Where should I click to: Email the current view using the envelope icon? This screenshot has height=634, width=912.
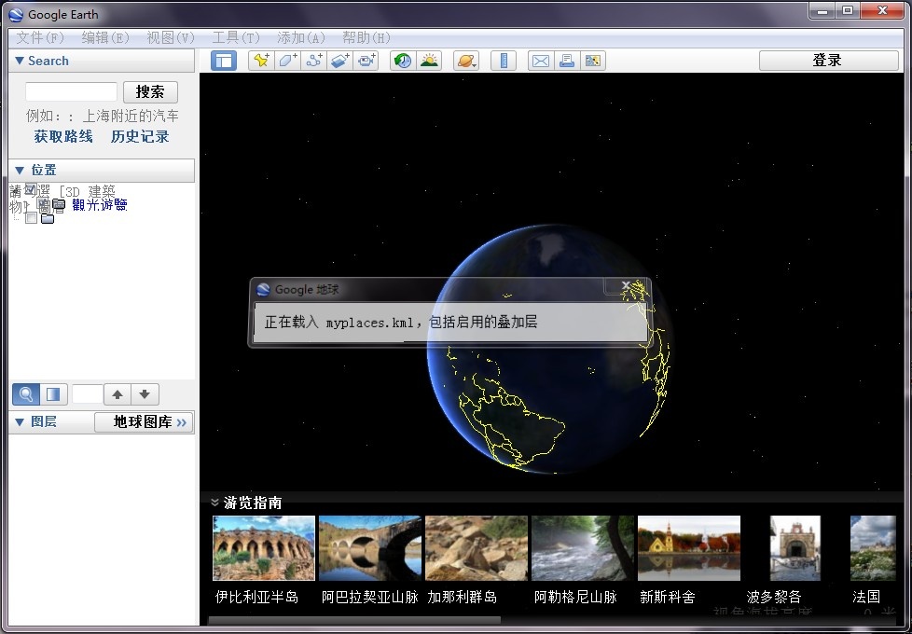(540, 60)
